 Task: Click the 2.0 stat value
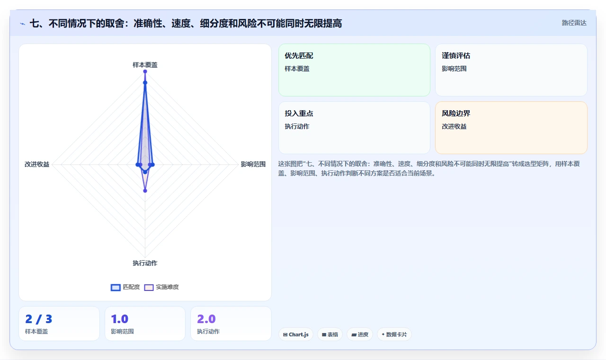pos(206,319)
